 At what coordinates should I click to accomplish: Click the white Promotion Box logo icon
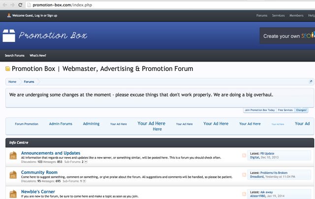[x=9, y=35]
